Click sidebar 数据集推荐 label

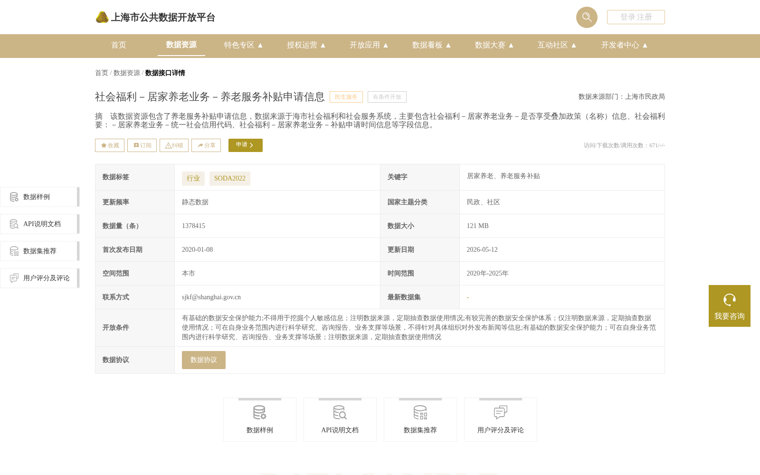click(x=40, y=251)
